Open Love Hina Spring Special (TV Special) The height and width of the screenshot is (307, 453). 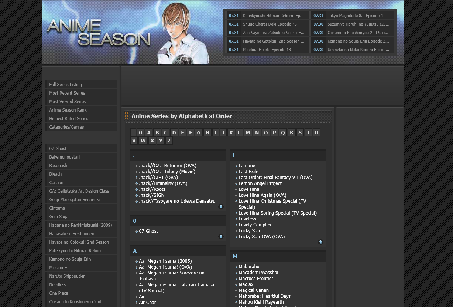pos(278,213)
